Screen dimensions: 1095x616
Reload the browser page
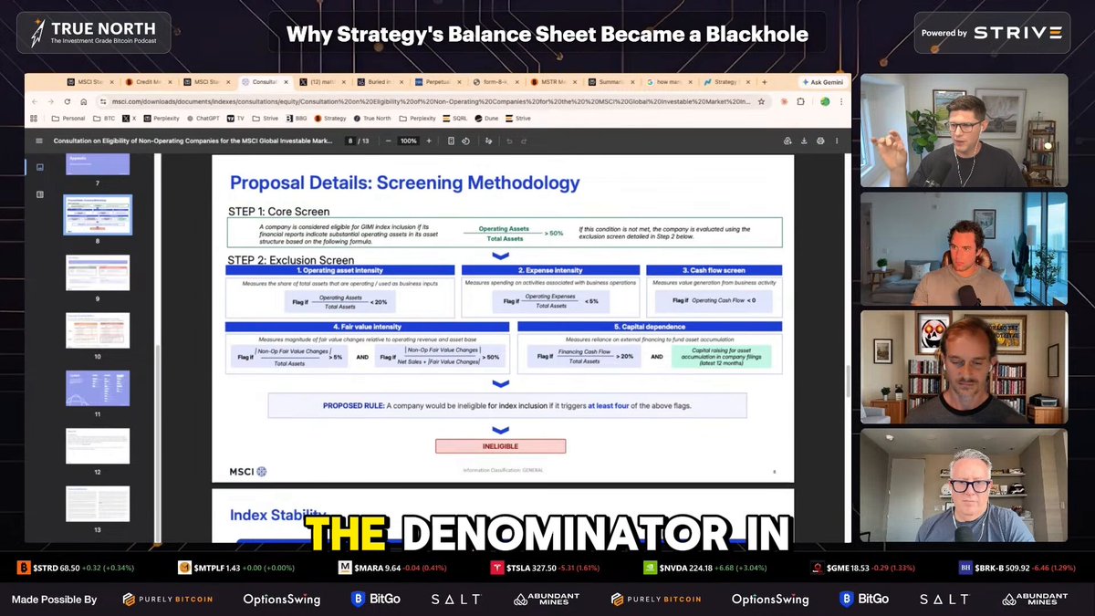66,101
